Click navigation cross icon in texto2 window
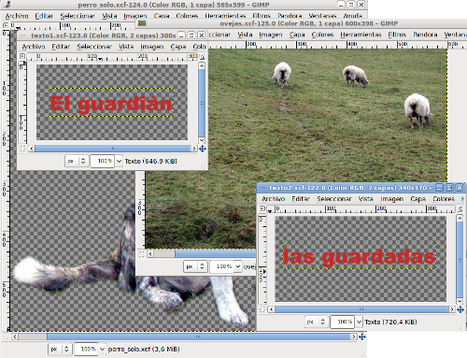Screen dimensions: 467x358 (x=460, y=309)
